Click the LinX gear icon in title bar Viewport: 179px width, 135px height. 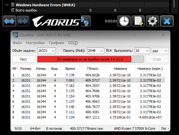16,35
